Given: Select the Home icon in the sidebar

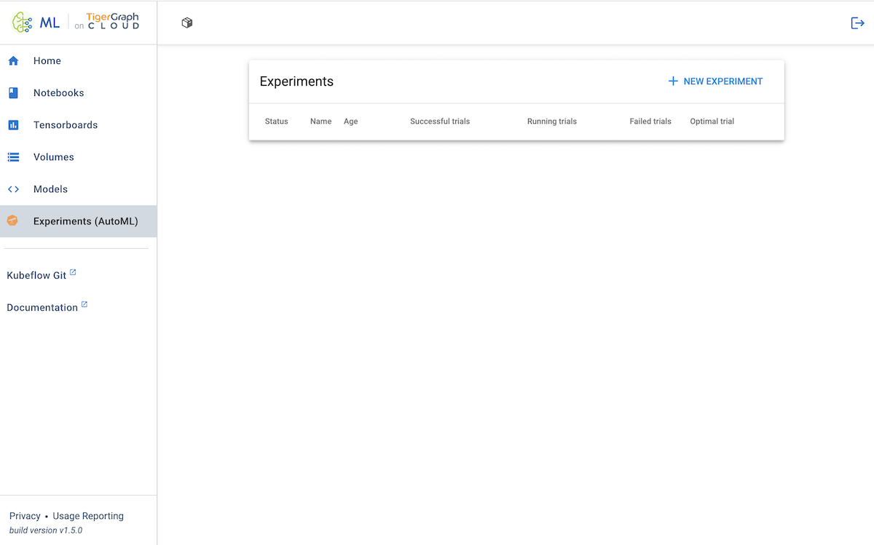Looking at the screenshot, I should (x=13, y=60).
